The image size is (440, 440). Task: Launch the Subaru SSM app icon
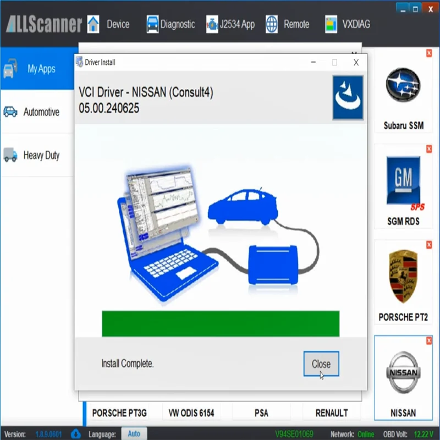[x=403, y=85]
